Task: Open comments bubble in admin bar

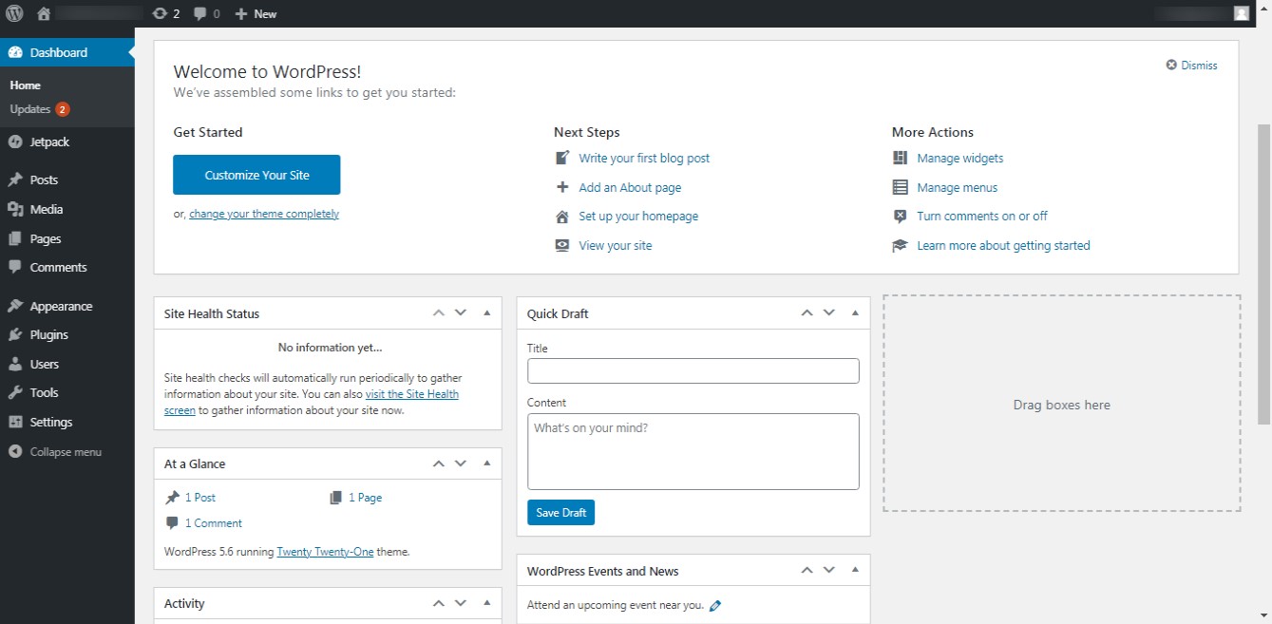Action: [206, 13]
